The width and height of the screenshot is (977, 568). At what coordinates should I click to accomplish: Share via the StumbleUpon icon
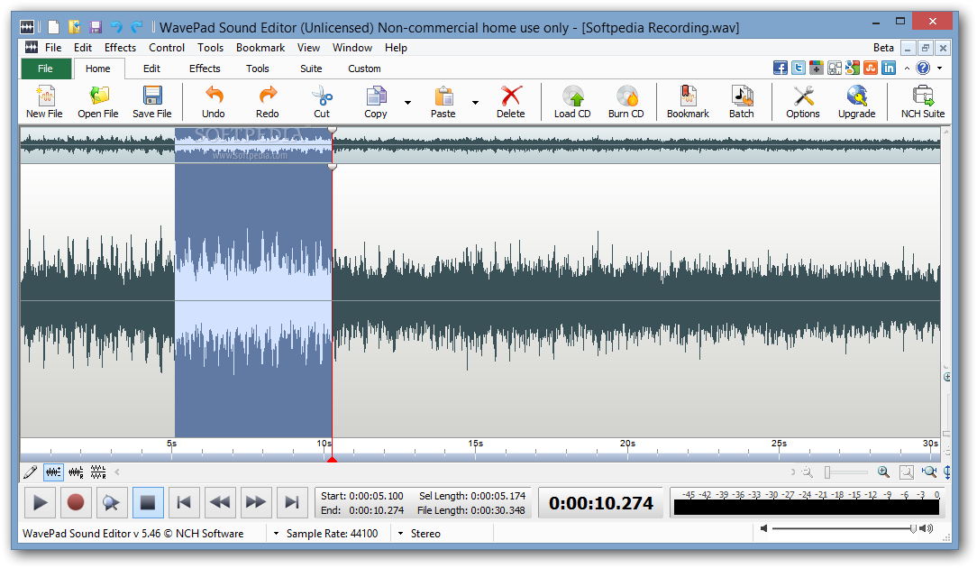[x=871, y=68]
